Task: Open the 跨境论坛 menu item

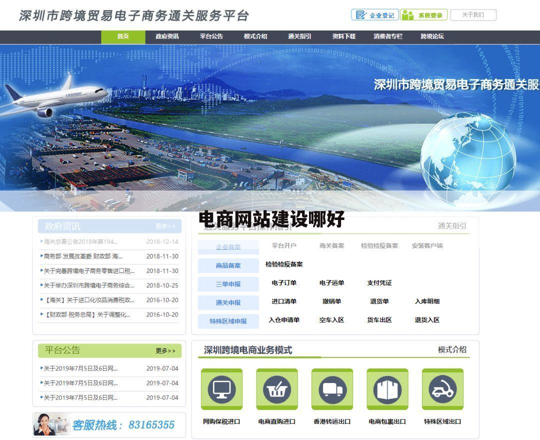Action: click(x=431, y=36)
